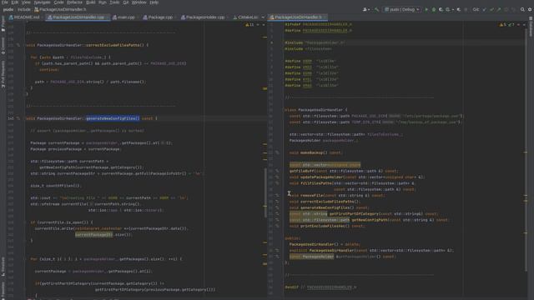
Task: Open Search Everywhere magnifier icon
Action: (x=522, y=9)
